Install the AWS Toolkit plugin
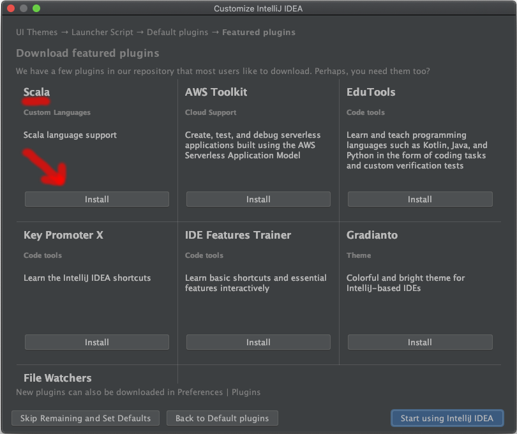 pos(258,199)
